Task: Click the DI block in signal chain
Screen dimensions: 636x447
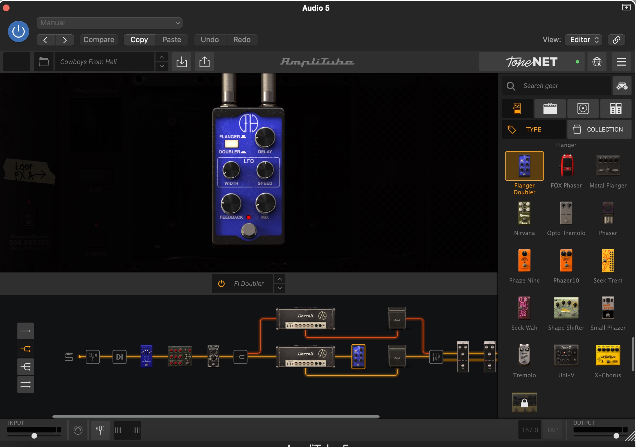Action: pyautogui.click(x=119, y=357)
